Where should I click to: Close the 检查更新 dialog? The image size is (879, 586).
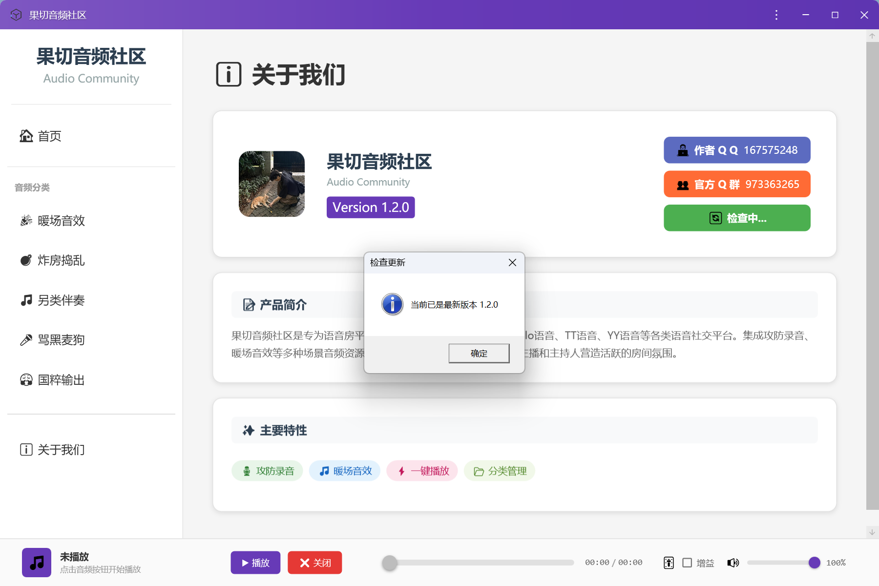pyautogui.click(x=512, y=262)
